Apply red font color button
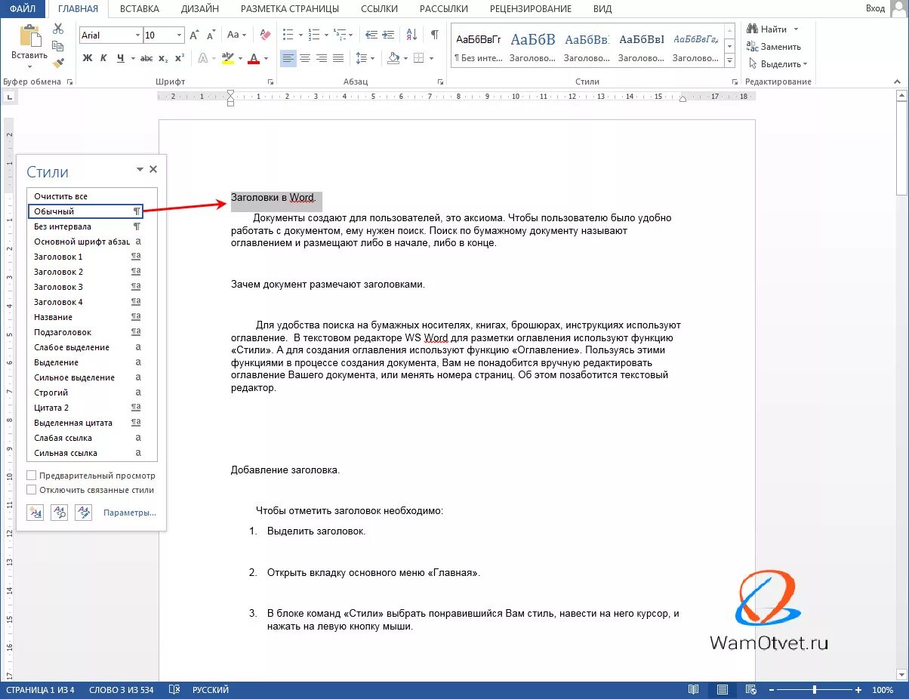This screenshot has height=699, width=909. click(x=254, y=58)
